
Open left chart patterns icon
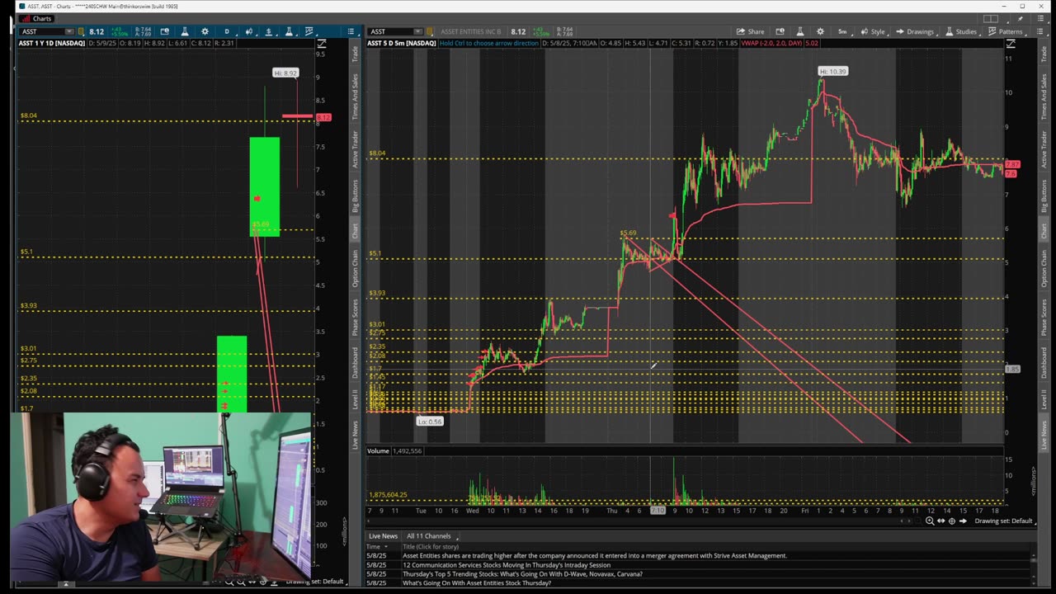[309, 31]
